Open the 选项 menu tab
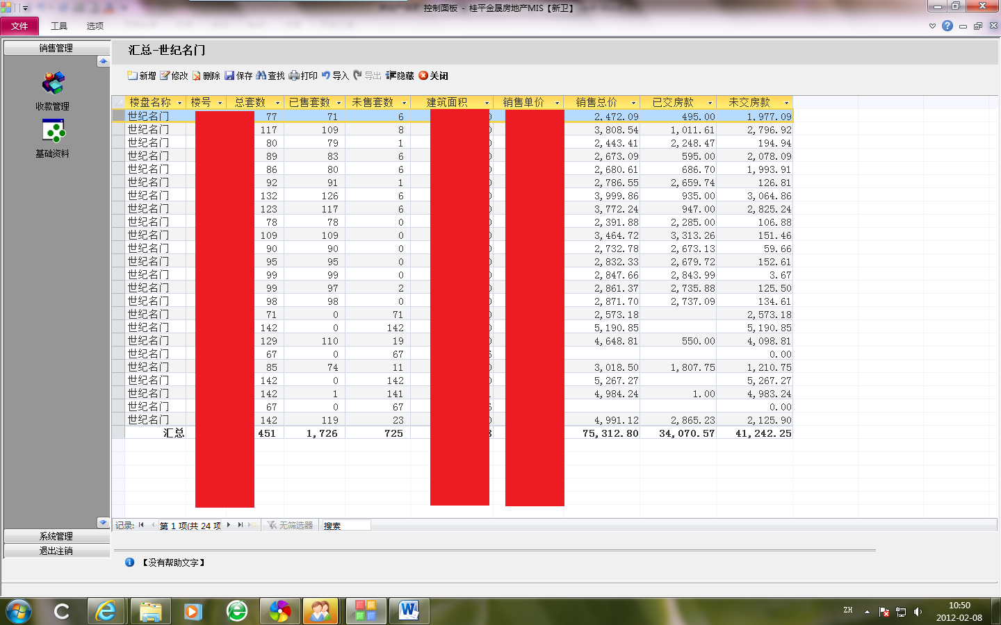This screenshot has height=625, width=1001. click(x=95, y=26)
